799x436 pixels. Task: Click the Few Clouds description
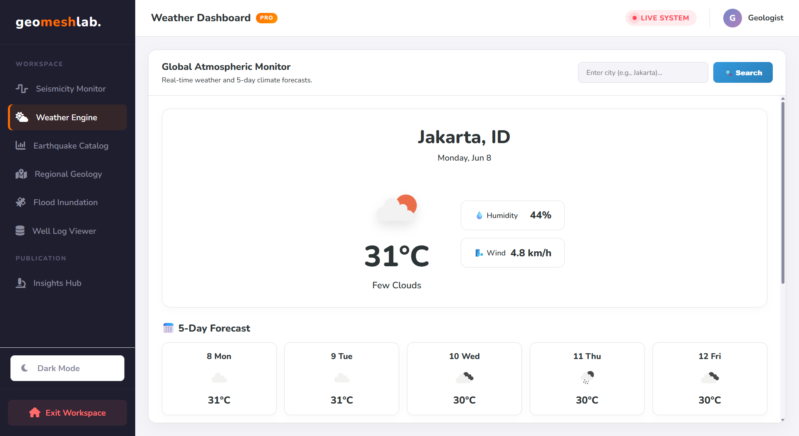(x=397, y=285)
